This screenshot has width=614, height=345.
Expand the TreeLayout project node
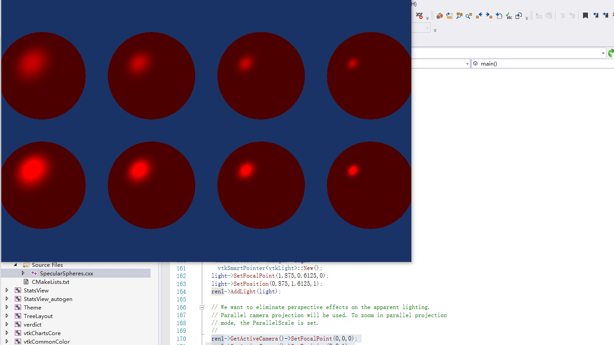7,316
